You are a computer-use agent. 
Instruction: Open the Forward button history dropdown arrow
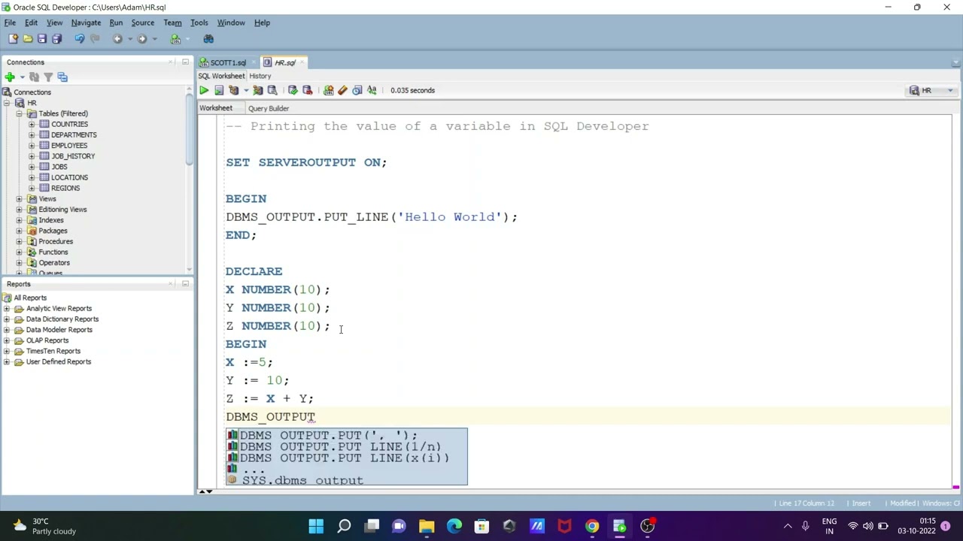click(154, 39)
